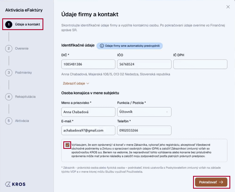Toggle the authorization declaration checkbox

point(67,145)
